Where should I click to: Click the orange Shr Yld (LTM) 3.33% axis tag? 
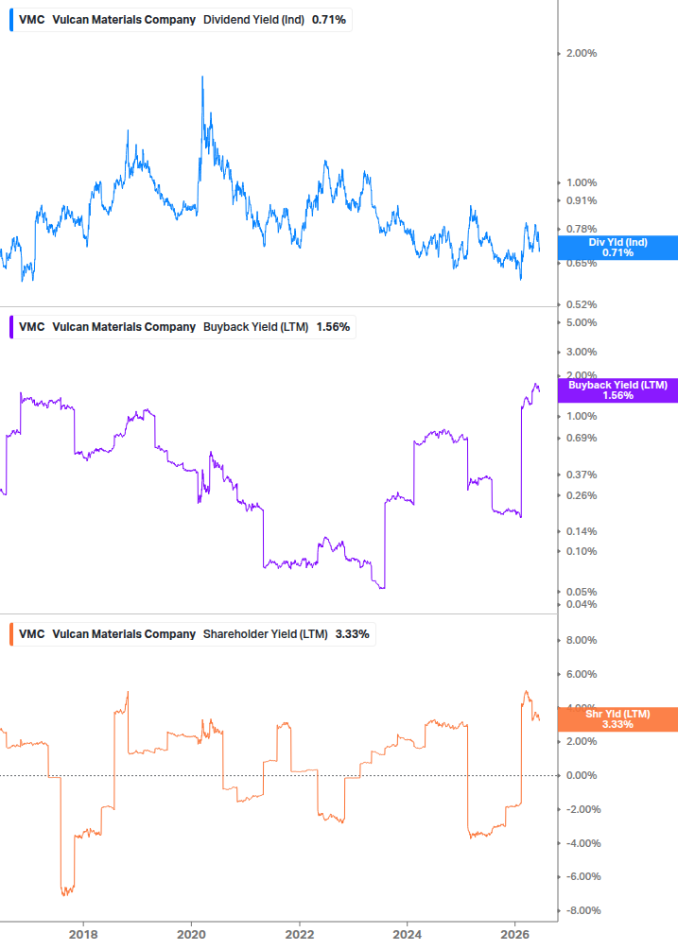click(x=617, y=719)
